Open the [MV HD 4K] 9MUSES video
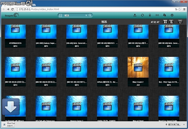 point(107,36)
